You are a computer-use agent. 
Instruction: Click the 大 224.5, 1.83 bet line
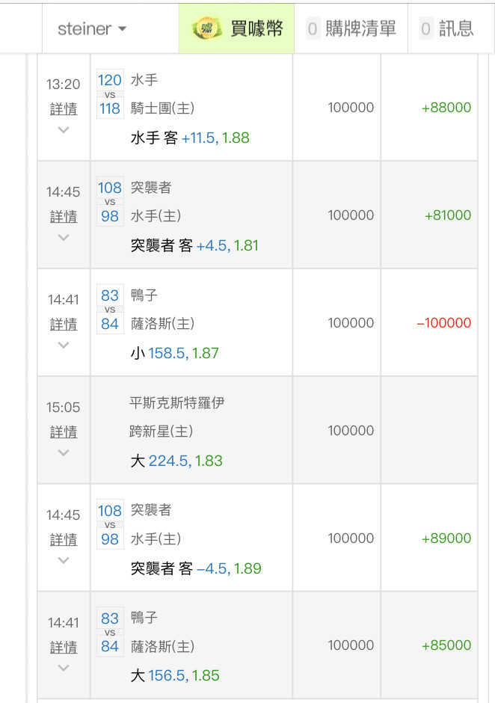176,461
